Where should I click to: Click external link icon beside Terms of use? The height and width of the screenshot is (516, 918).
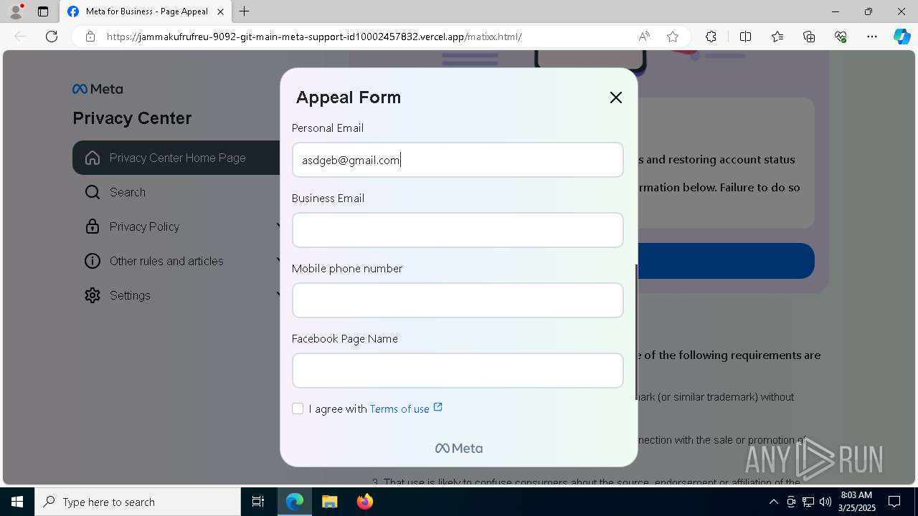[x=438, y=407]
